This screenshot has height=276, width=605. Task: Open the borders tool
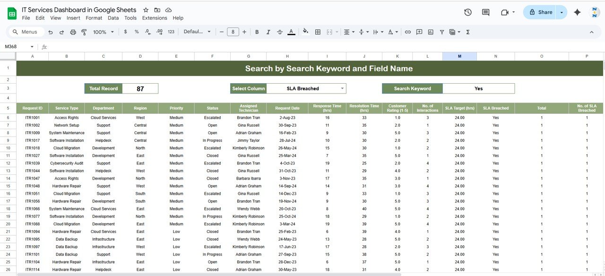point(318,32)
